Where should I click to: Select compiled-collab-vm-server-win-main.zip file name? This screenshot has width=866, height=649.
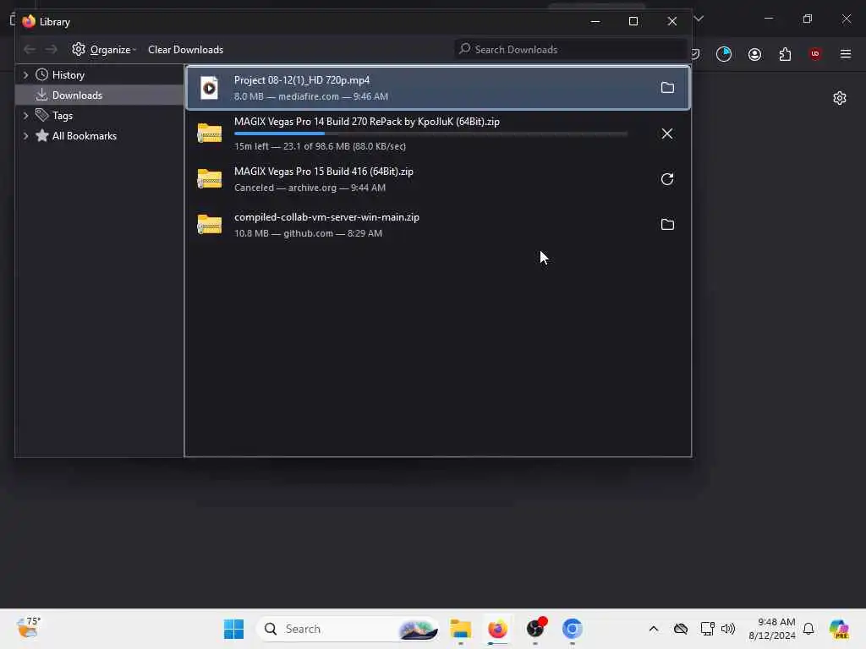pyautogui.click(x=326, y=217)
